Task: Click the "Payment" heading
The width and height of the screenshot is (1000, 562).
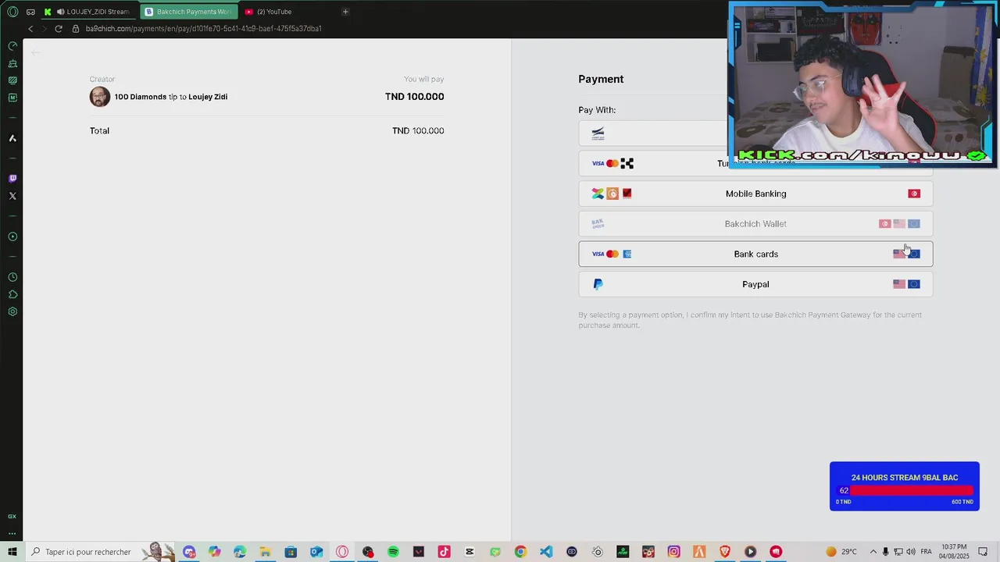Action: [601, 79]
